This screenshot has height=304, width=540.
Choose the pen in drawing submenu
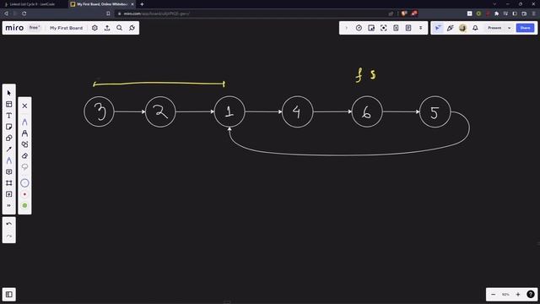[x=24, y=122]
